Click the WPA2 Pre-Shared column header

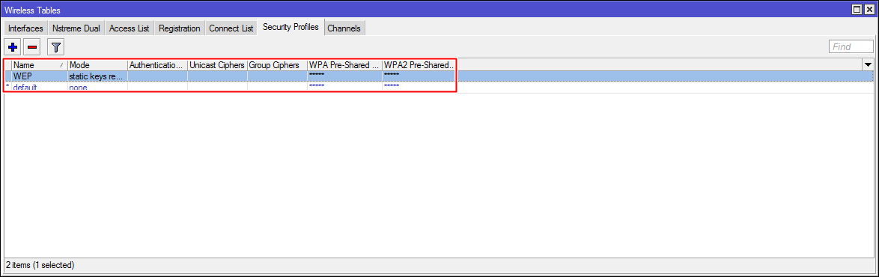419,65
